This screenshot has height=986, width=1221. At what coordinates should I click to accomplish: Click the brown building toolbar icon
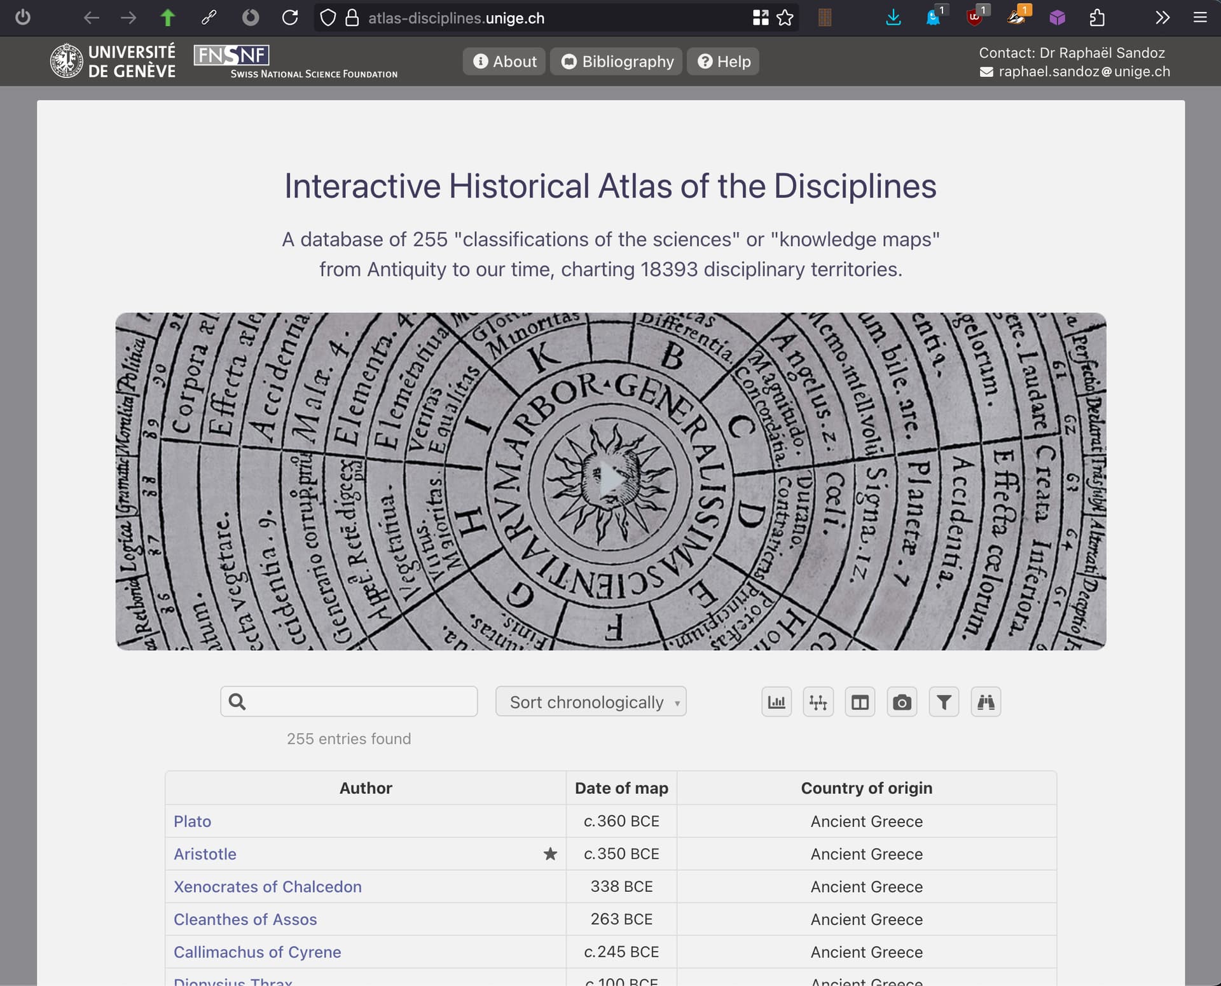[x=825, y=18]
